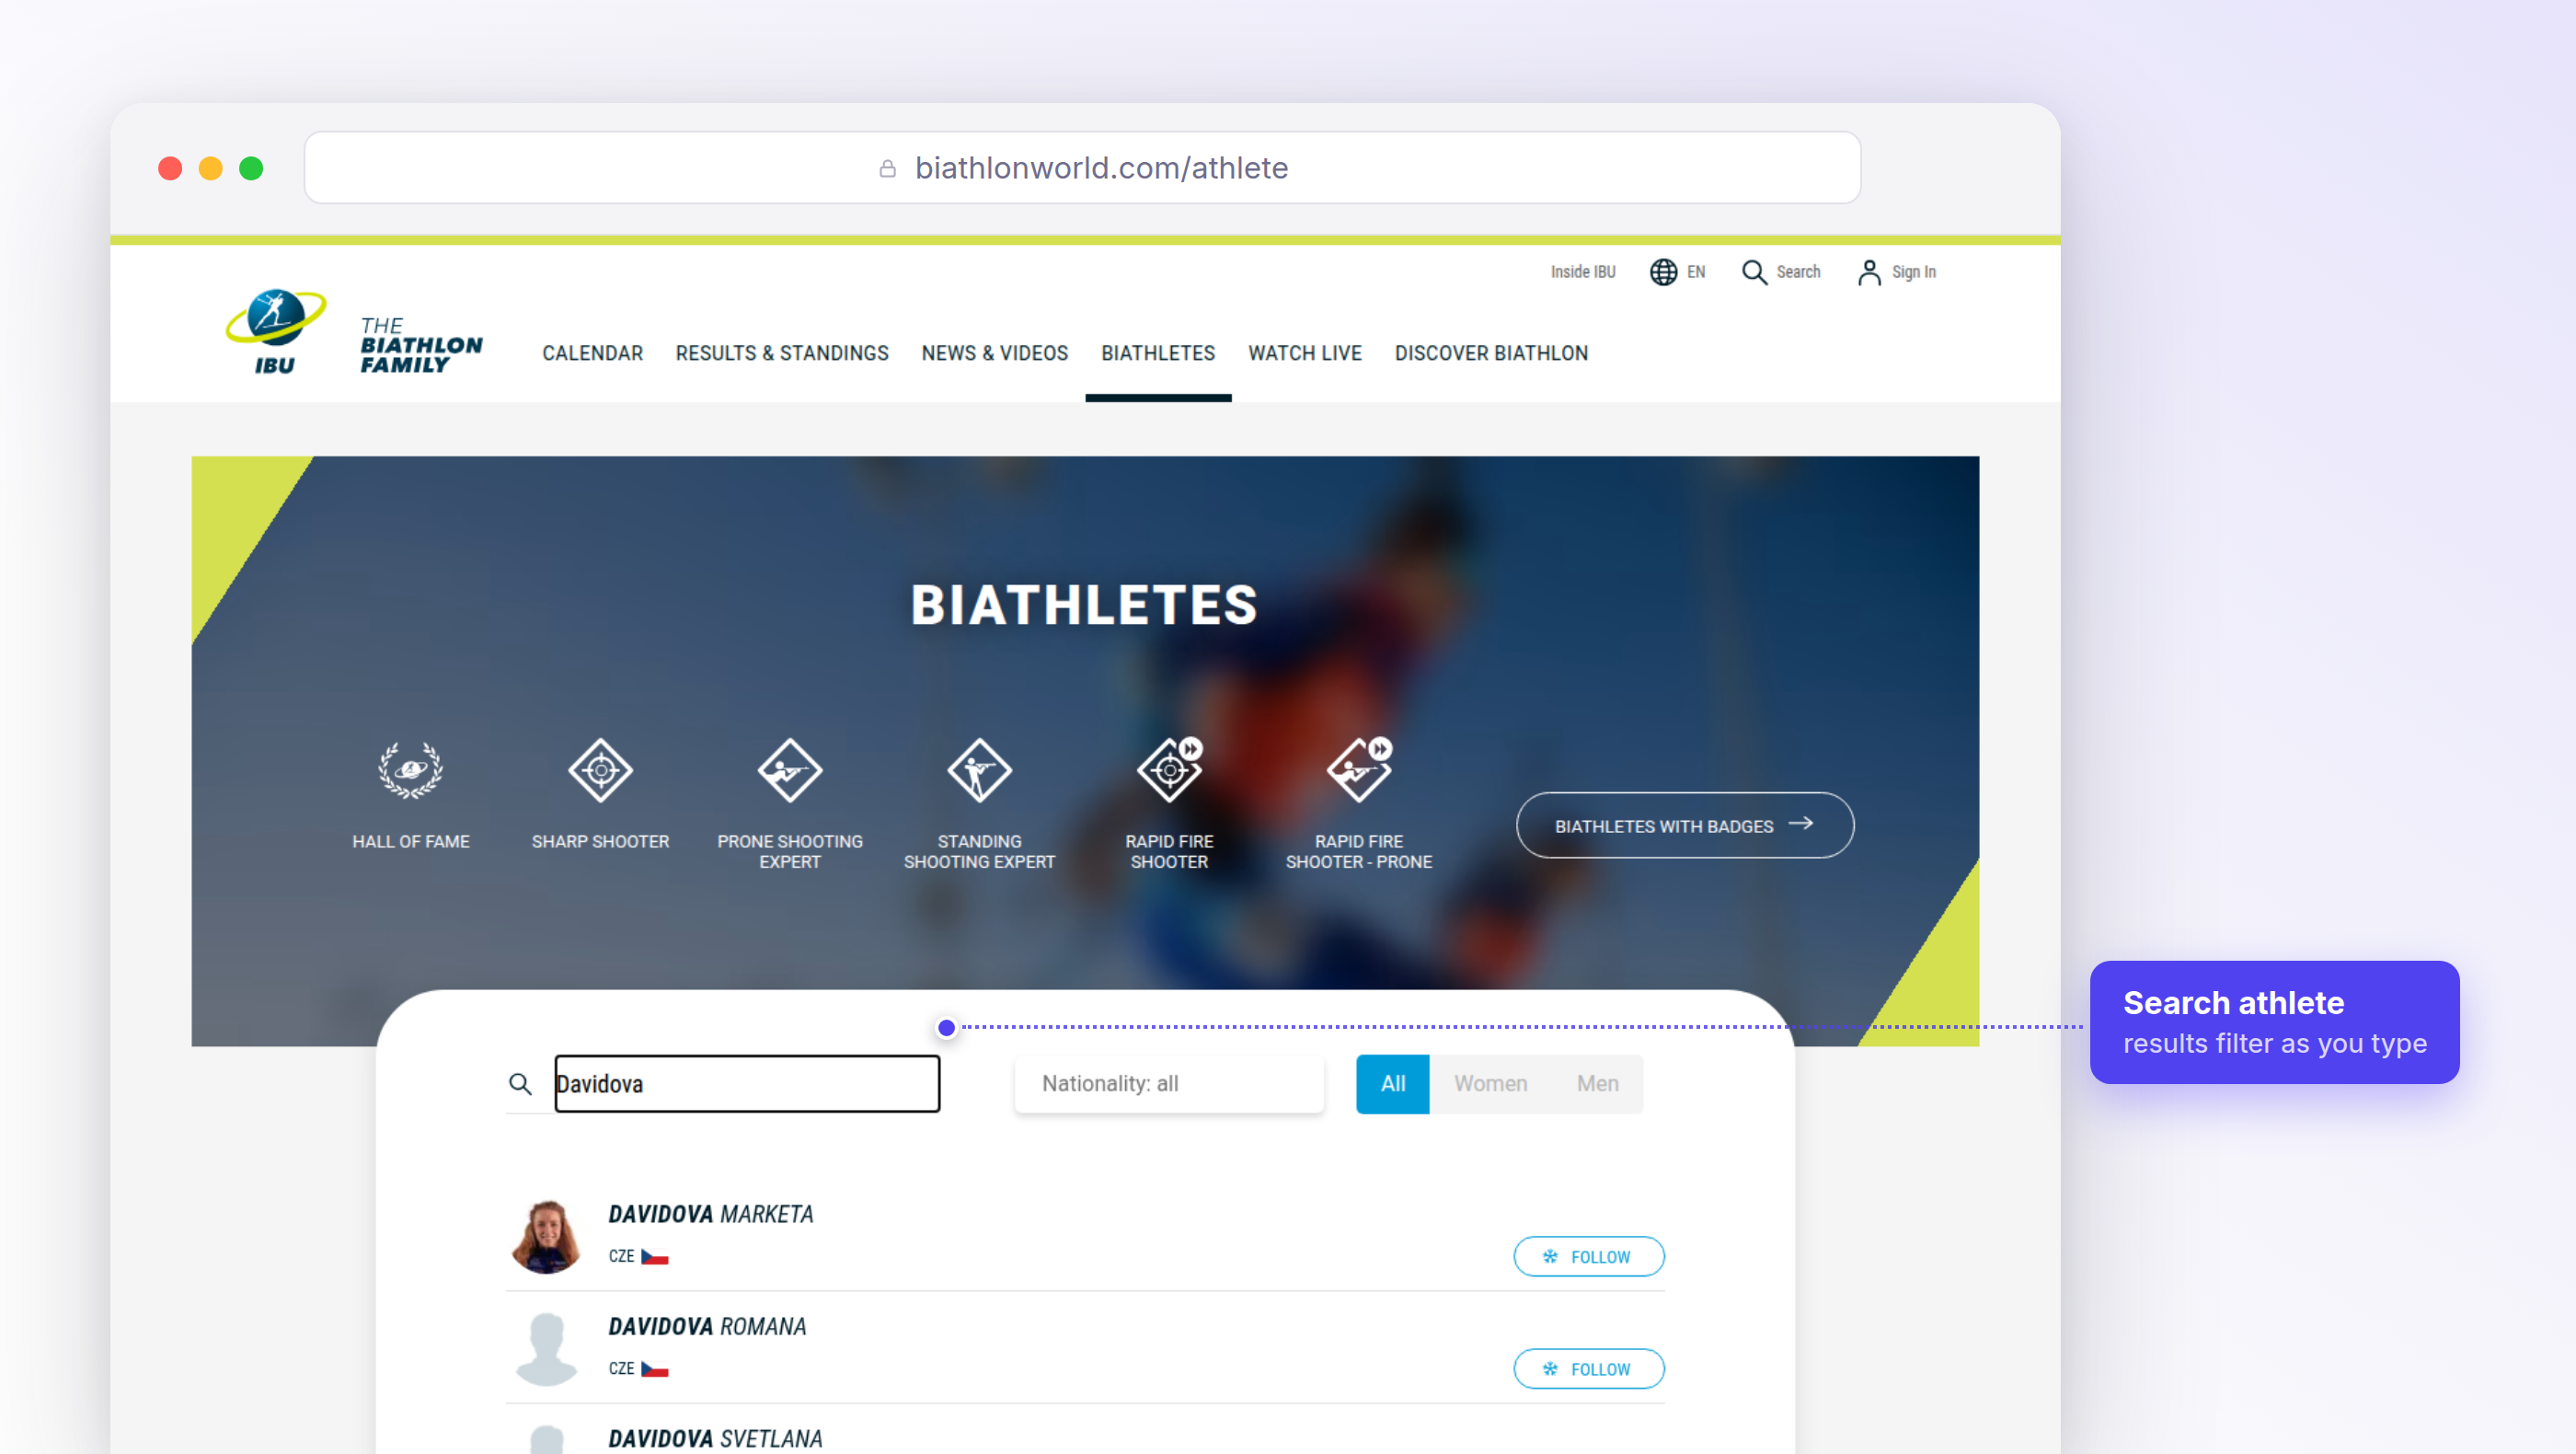Image resolution: width=2576 pixels, height=1454 pixels.
Task: Click the Rapid Fire Shooter - Prone label
Action: 1359,851
